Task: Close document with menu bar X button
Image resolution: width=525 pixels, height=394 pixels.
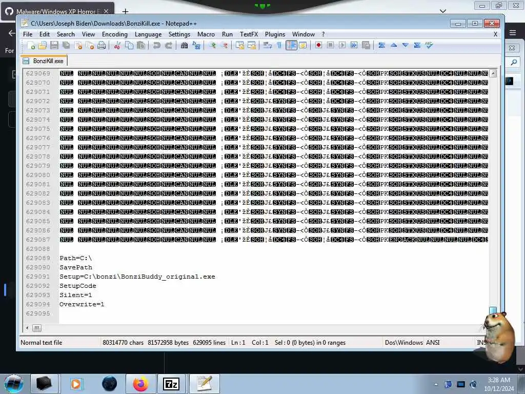Action: click(496, 34)
